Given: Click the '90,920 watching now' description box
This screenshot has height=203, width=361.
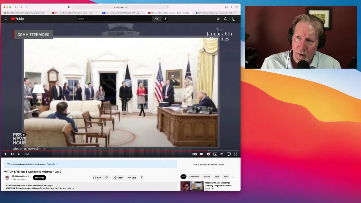Looking at the screenshot, I should click(x=90, y=187).
